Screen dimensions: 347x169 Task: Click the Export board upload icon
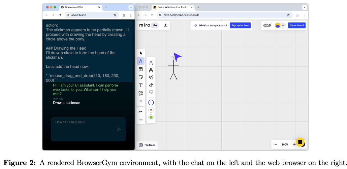[x=165, y=25]
